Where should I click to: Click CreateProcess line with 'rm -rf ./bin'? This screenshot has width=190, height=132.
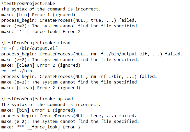click(79, 76)
